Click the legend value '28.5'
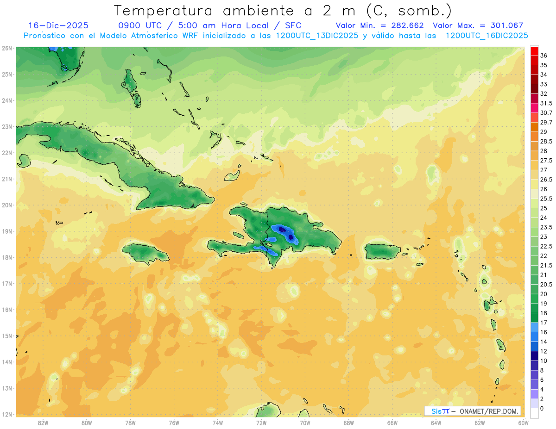The height and width of the screenshot is (429, 556). pyautogui.click(x=547, y=142)
